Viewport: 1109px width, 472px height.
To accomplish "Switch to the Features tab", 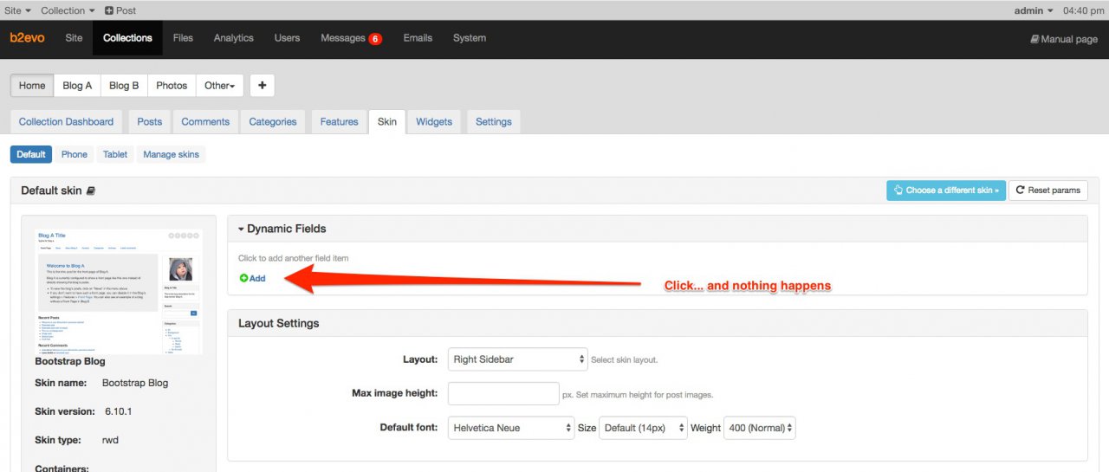I will pos(339,122).
